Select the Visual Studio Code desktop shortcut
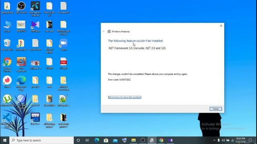Screen dimensions: 257x144 (7, 120)
